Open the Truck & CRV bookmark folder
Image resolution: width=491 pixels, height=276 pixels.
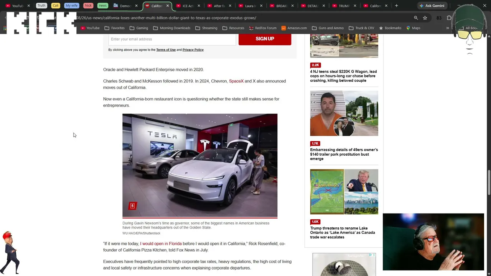[361, 28]
